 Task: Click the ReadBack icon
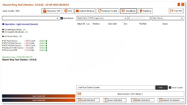point(123,11)
